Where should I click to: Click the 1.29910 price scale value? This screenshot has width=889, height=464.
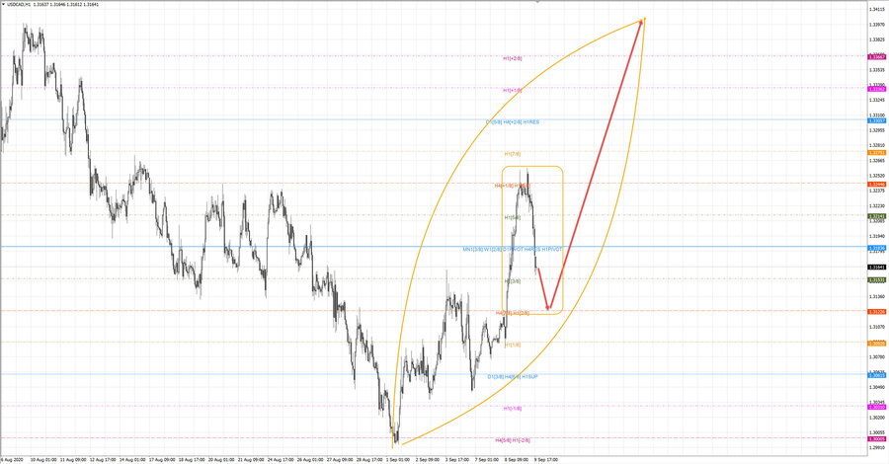pyautogui.click(x=878, y=447)
